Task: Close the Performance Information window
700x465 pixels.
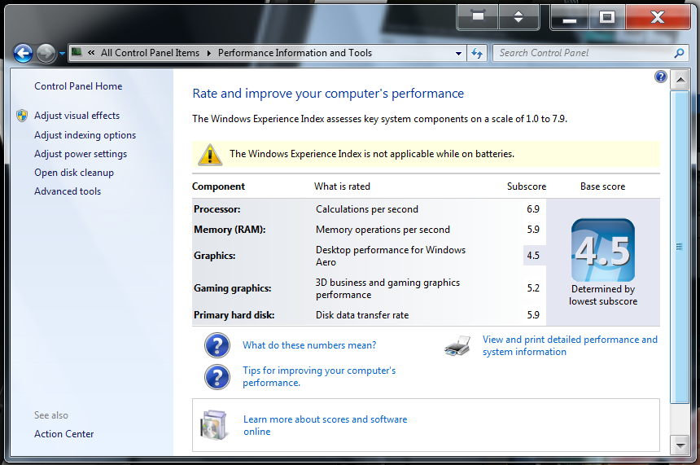Action: click(x=658, y=17)
